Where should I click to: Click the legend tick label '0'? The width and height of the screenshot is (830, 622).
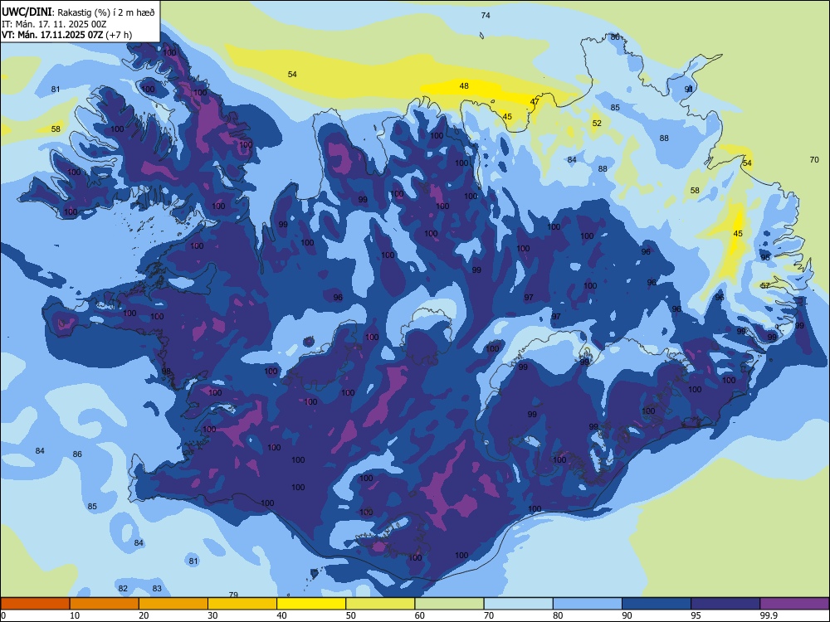5,615
